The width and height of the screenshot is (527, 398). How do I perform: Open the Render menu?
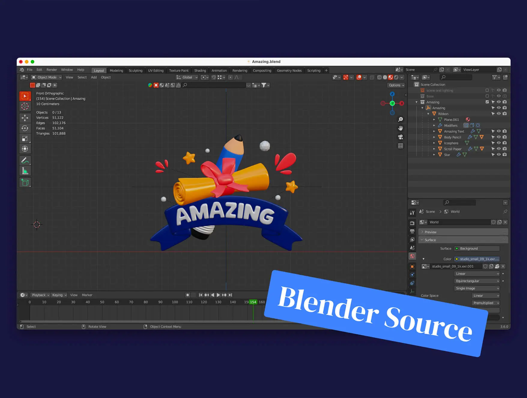coord(51,70)
